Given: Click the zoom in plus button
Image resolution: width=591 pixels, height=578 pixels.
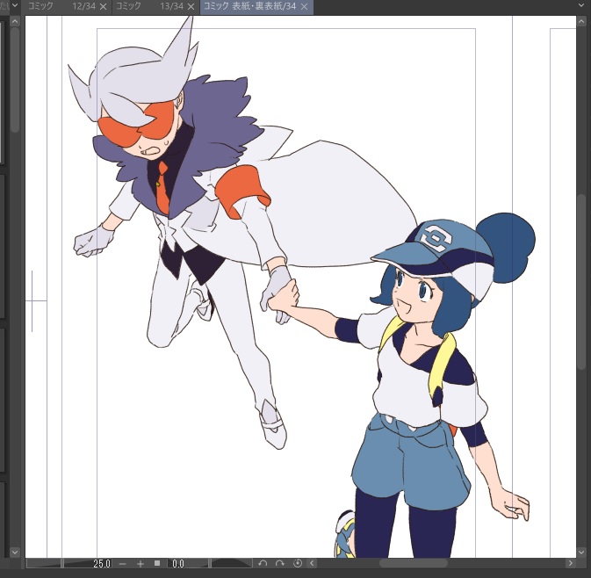Looking at the screenshot, I should point(141,564).
